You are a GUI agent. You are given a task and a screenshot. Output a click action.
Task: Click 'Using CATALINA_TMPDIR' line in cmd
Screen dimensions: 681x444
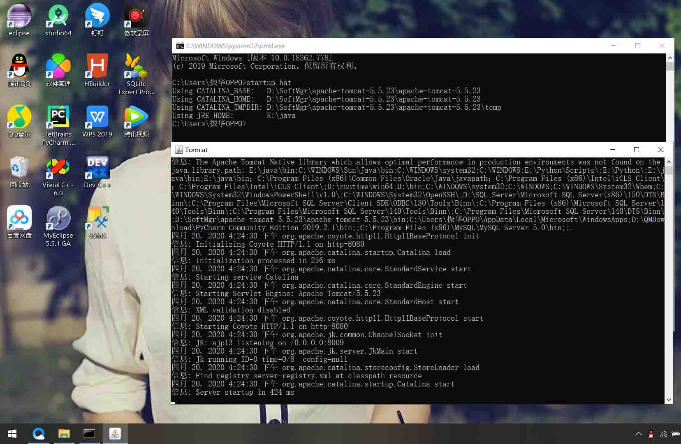point(336,107)
